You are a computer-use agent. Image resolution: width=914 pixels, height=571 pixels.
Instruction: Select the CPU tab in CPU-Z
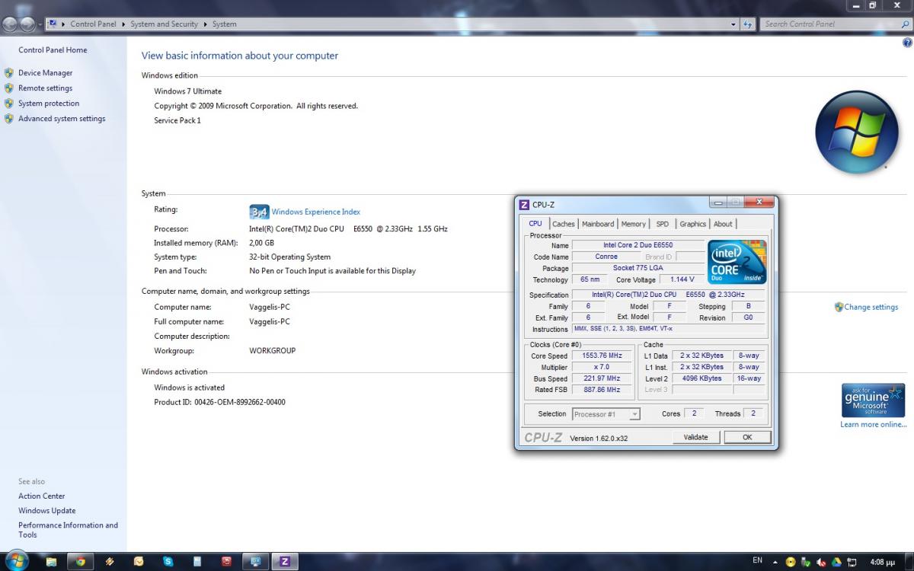coord(535,224)
